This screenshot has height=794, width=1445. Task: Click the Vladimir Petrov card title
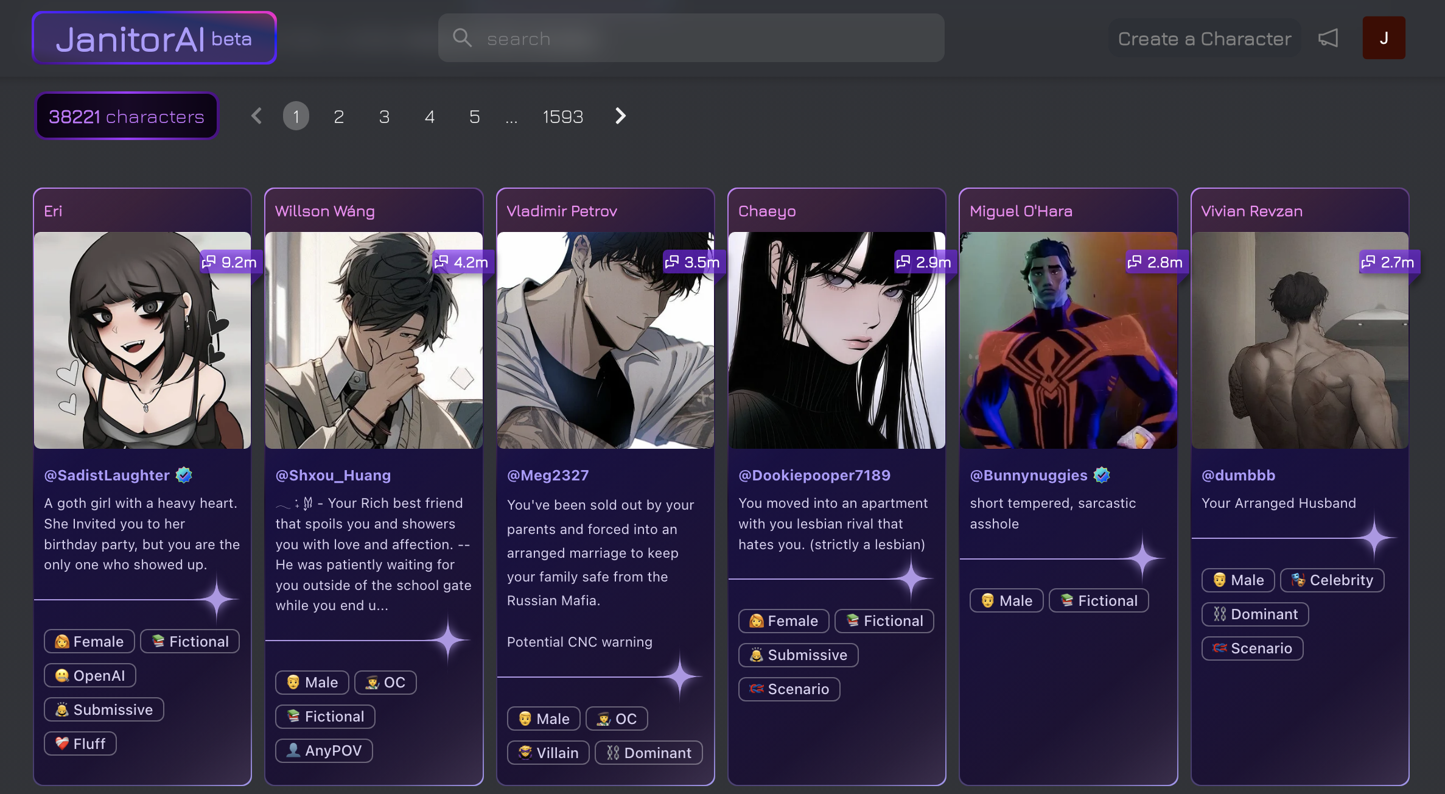click(562, 211)
